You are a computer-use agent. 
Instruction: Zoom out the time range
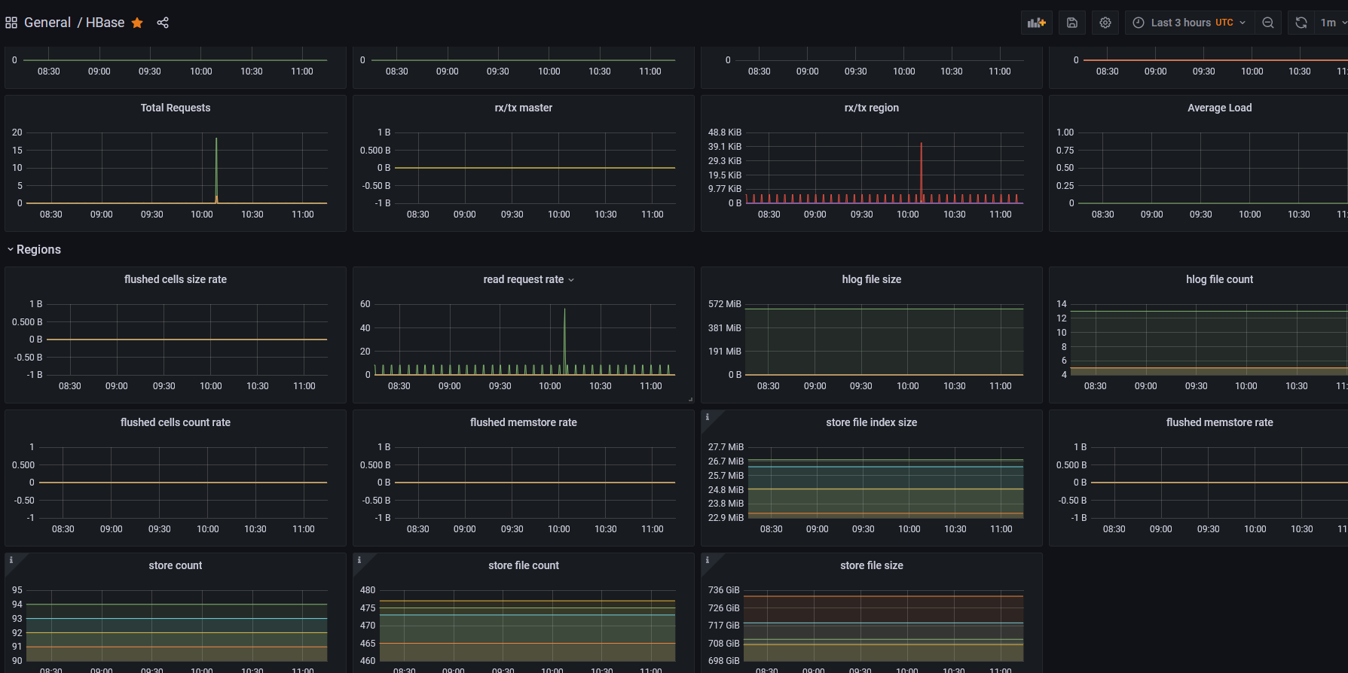tap(1268, 23)
